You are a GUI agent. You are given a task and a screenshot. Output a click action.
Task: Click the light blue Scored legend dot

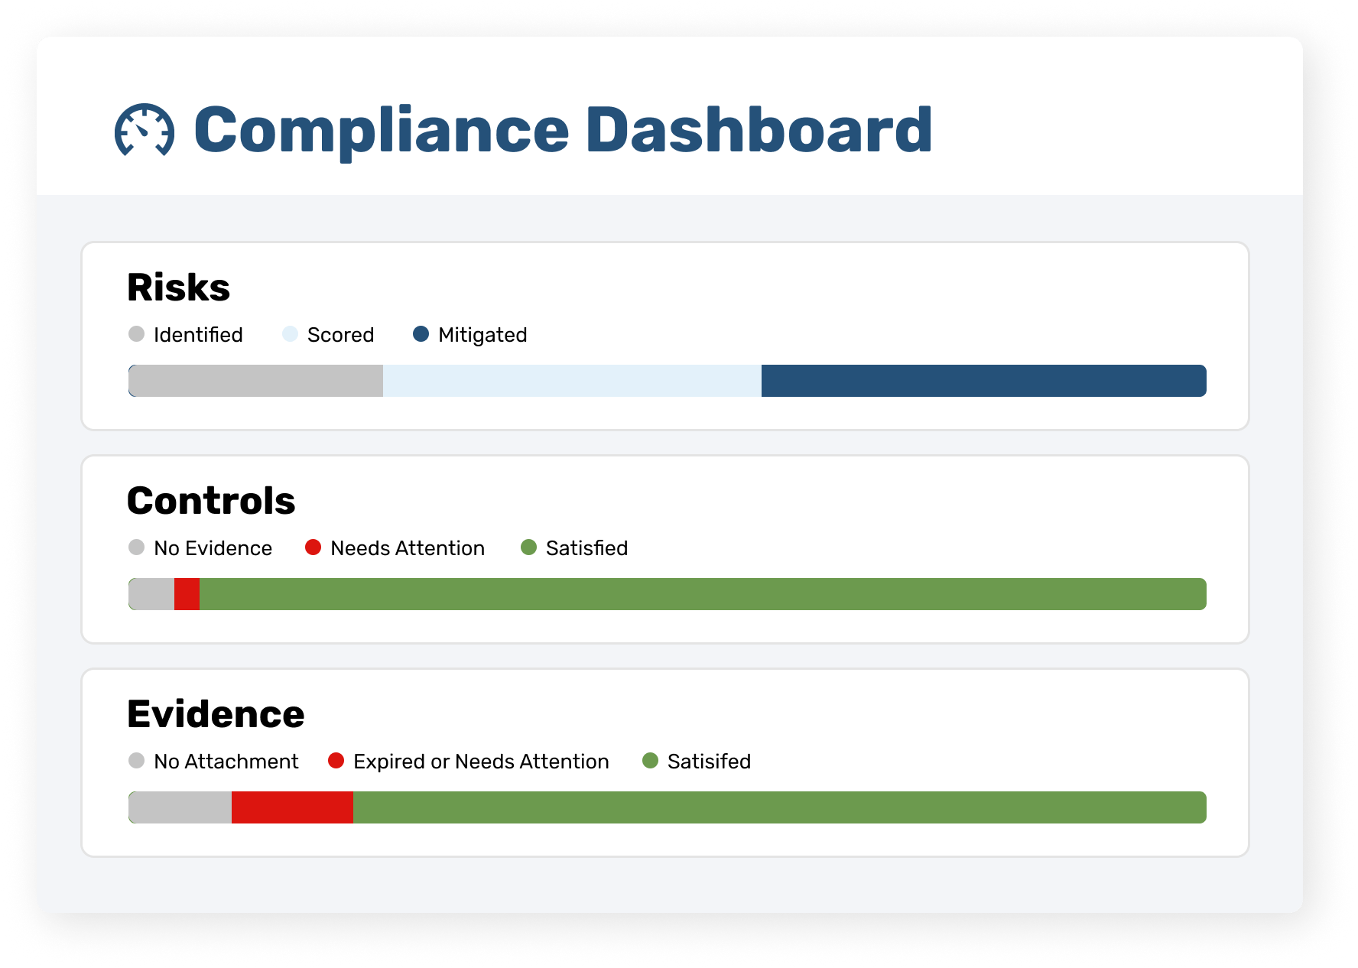289,334
